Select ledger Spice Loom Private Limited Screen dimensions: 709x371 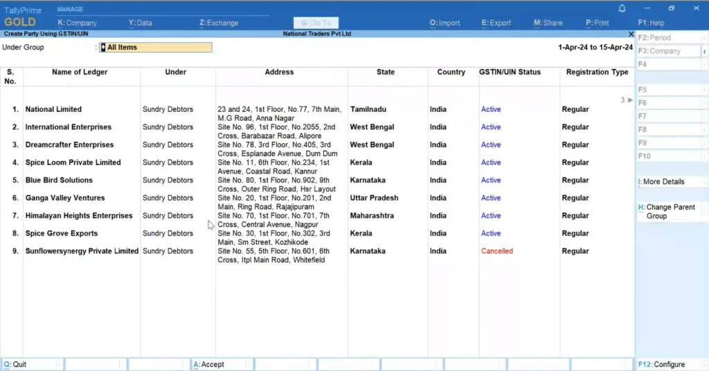(73, 162)
